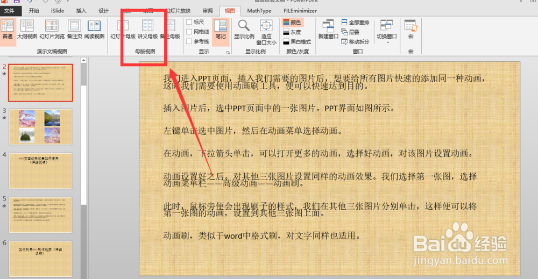Select Grayscale (灰度) mode
This screenshot has width=538, height=279.
(292, 32)
